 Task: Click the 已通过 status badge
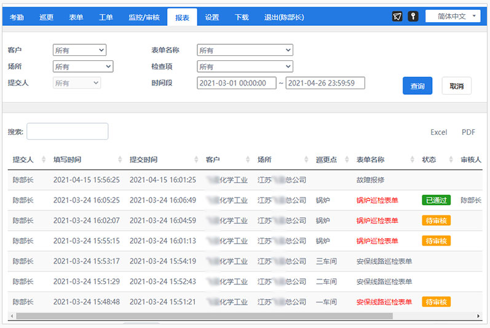point(436,200)
